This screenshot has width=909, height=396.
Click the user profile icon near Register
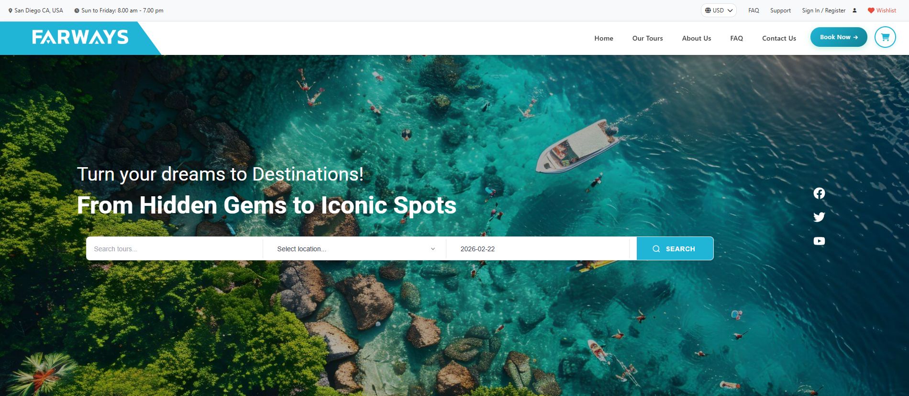point(854,11)
